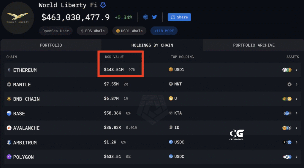Open the Twitter bird icon

154,17
